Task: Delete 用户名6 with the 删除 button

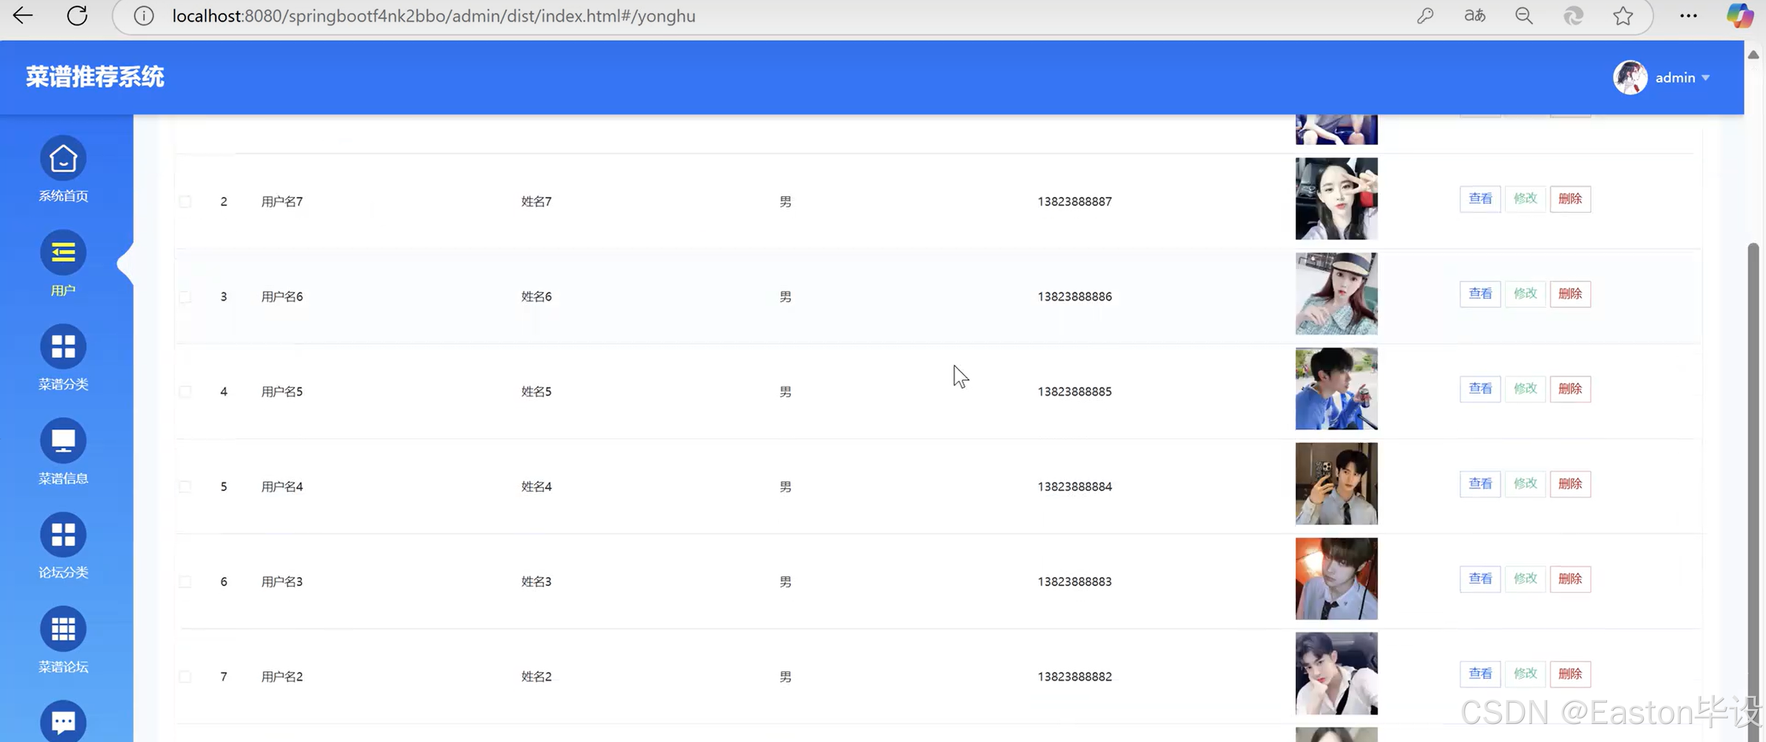Action: tap(1571, 294)
